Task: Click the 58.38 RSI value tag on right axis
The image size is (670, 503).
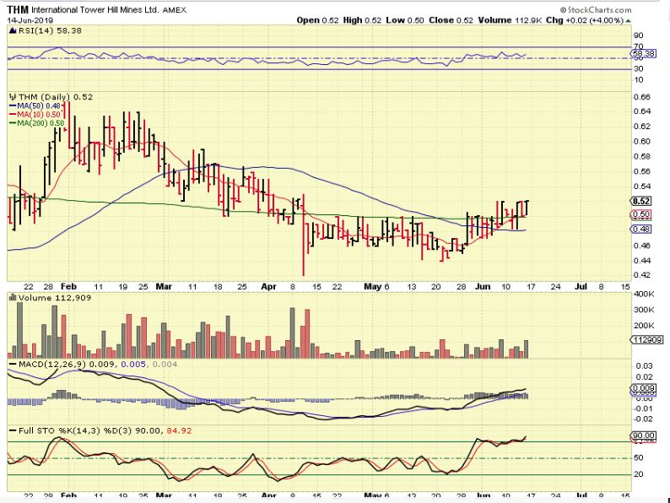Action: click(643, 53)
